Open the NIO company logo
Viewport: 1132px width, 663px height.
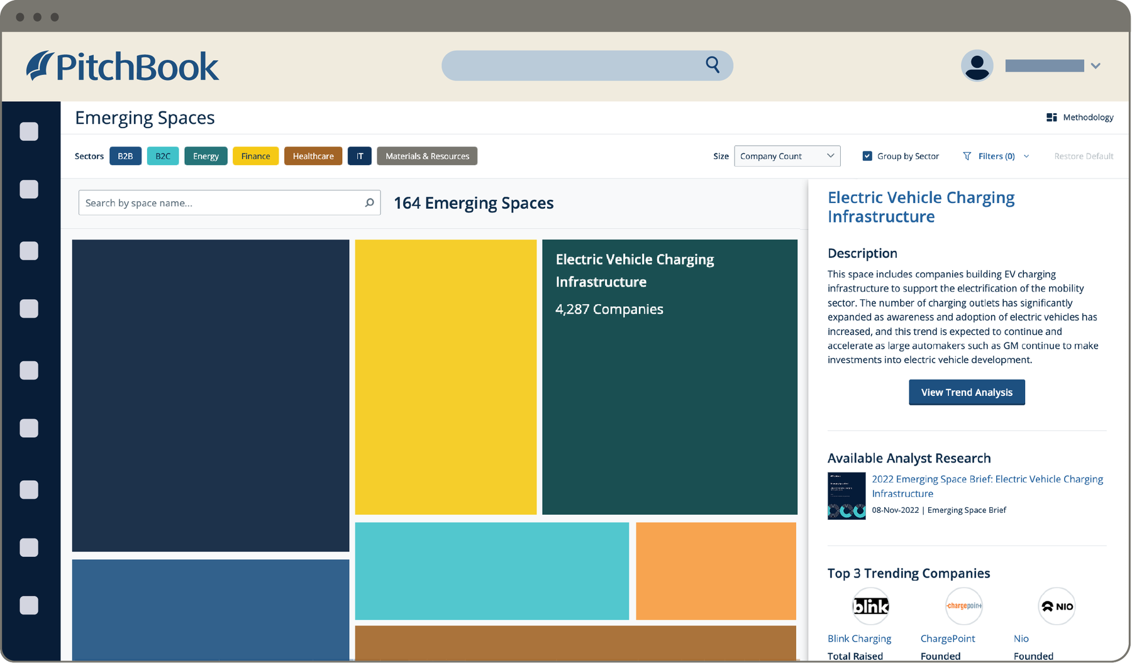[x=1057, y=606]
